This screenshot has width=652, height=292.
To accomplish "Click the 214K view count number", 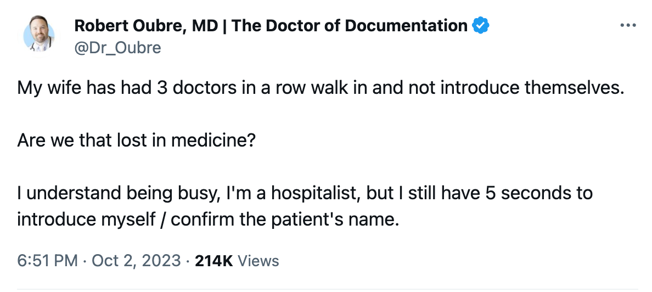I will pyautogui.click(x=214, y=261).
